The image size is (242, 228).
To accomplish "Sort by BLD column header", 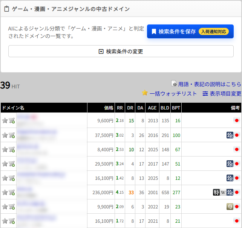I will (x=165, y=108).
